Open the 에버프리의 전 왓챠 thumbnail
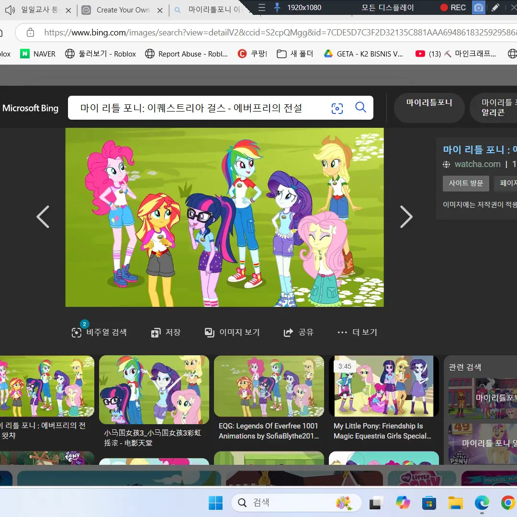The image size is (517, 517). coord(47,386)
